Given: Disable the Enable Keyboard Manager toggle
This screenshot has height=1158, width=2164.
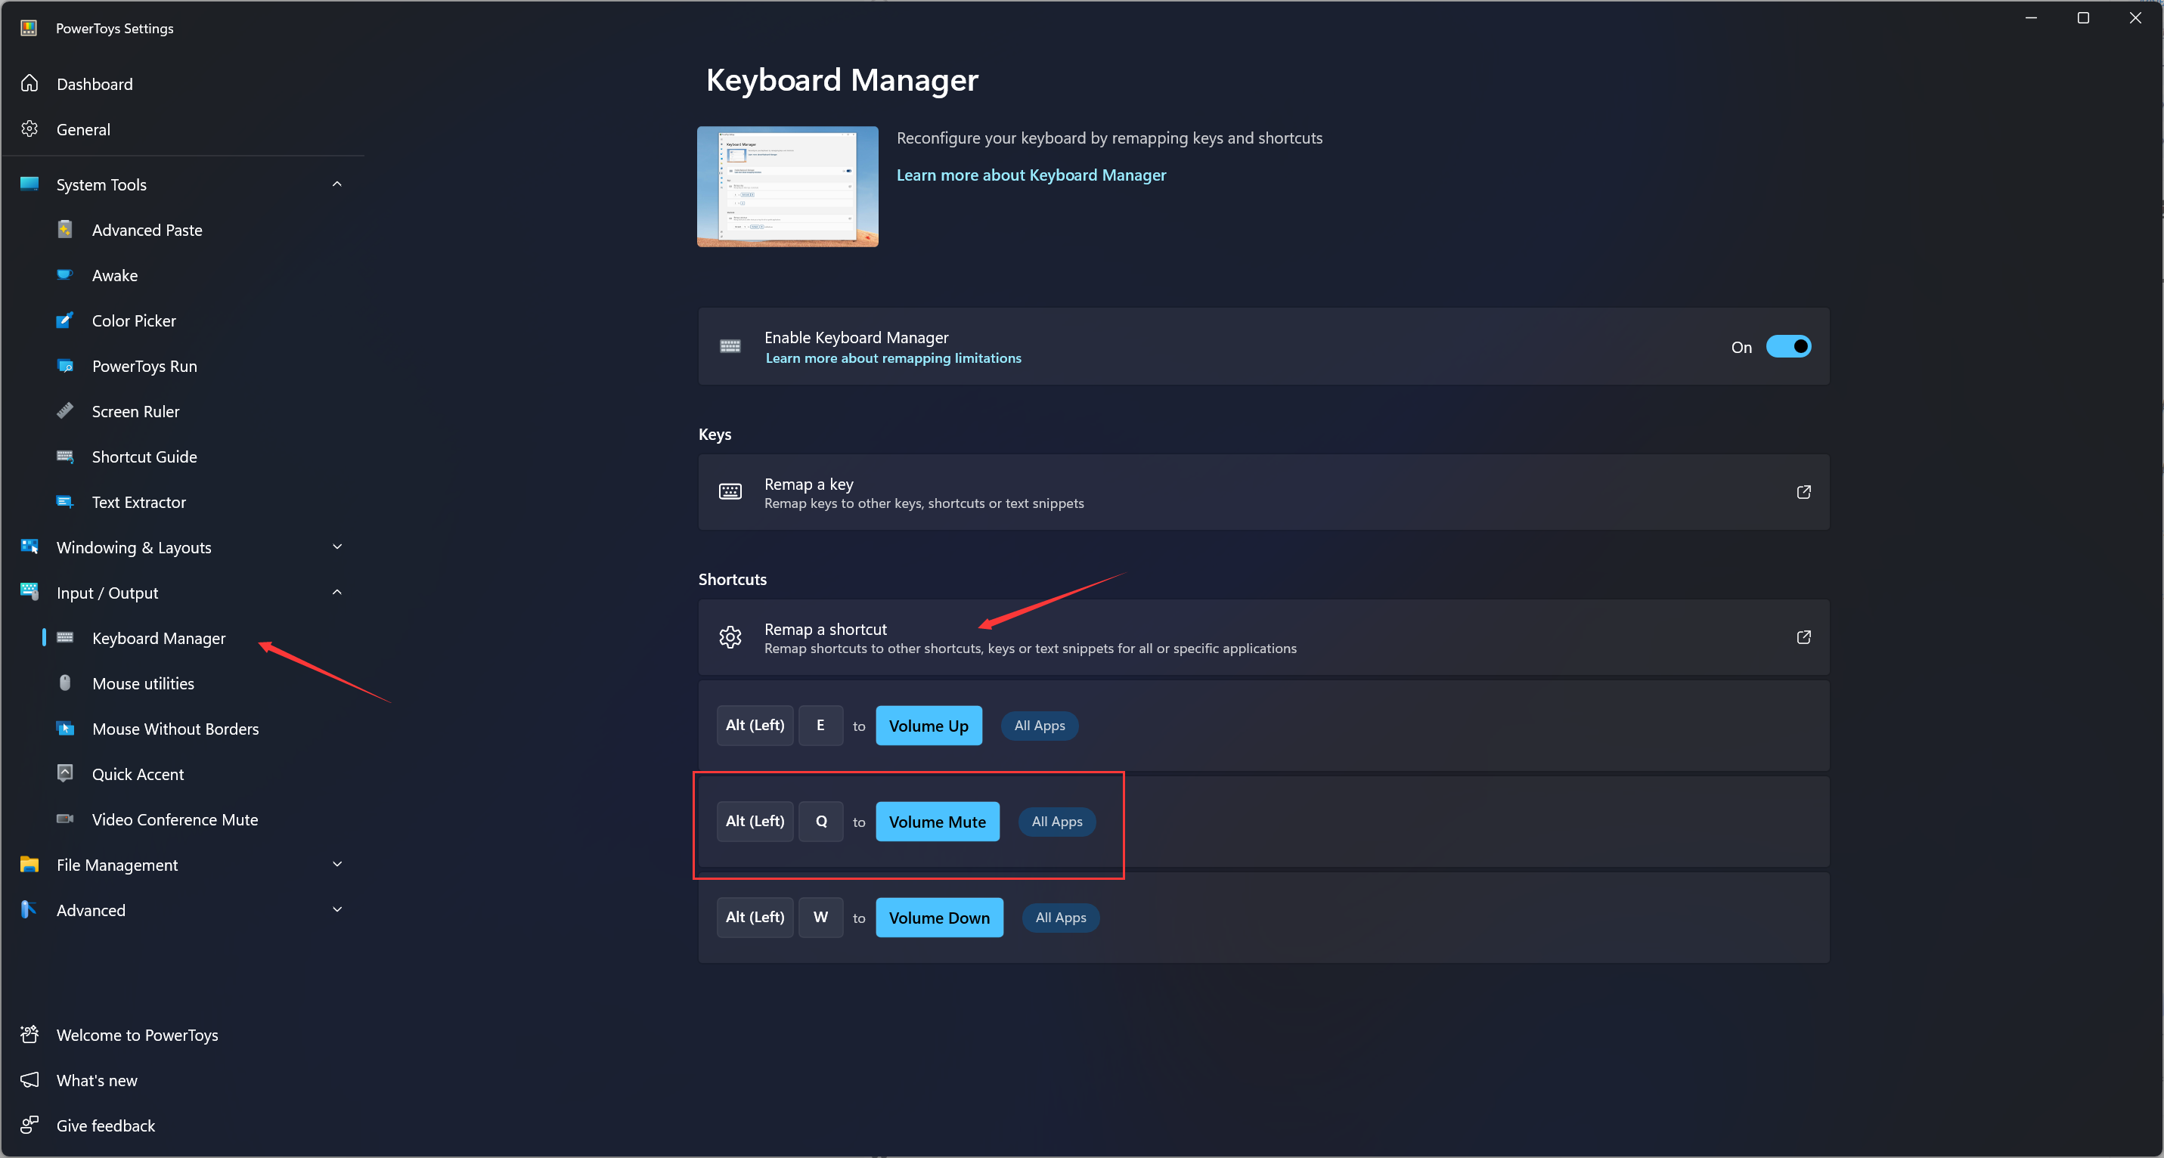Looking at the screenshot, I should point(1787,347).
